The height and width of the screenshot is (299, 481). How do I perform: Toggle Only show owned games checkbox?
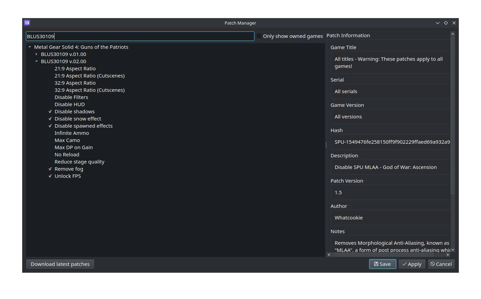pyautogui.click(x=259, y=36)
